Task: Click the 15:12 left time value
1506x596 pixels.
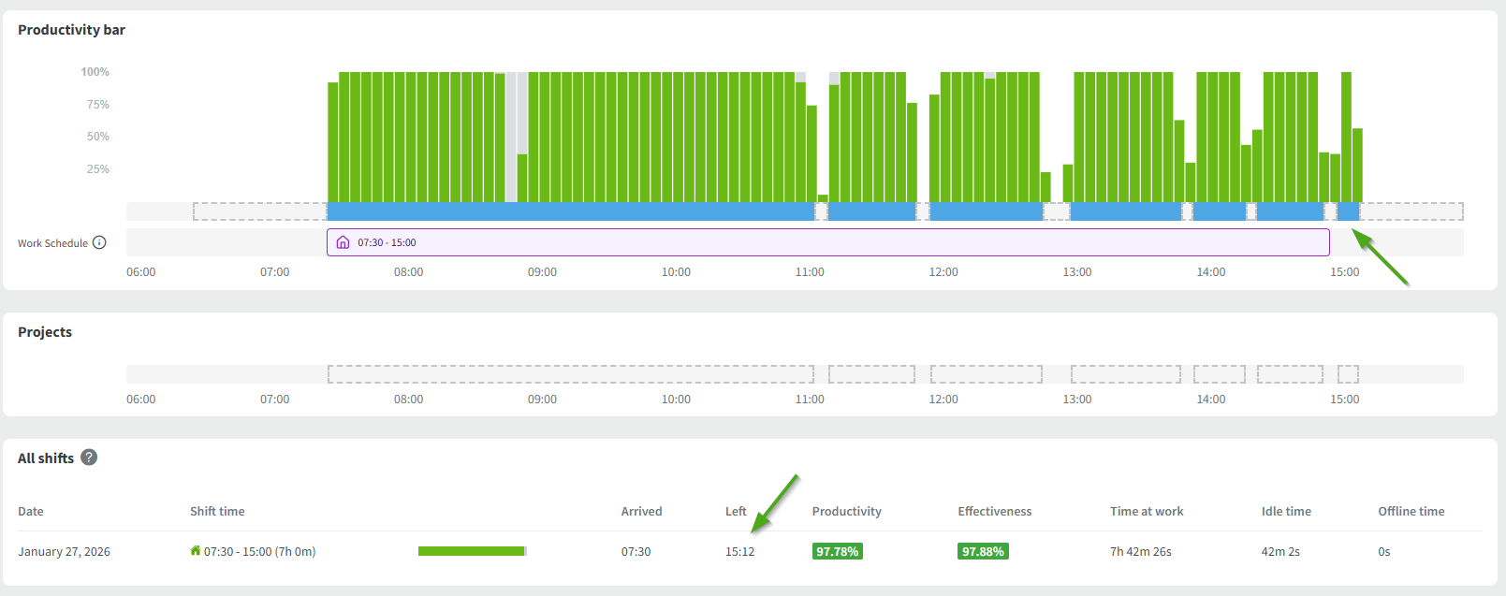Action: (x=739, y=551)
